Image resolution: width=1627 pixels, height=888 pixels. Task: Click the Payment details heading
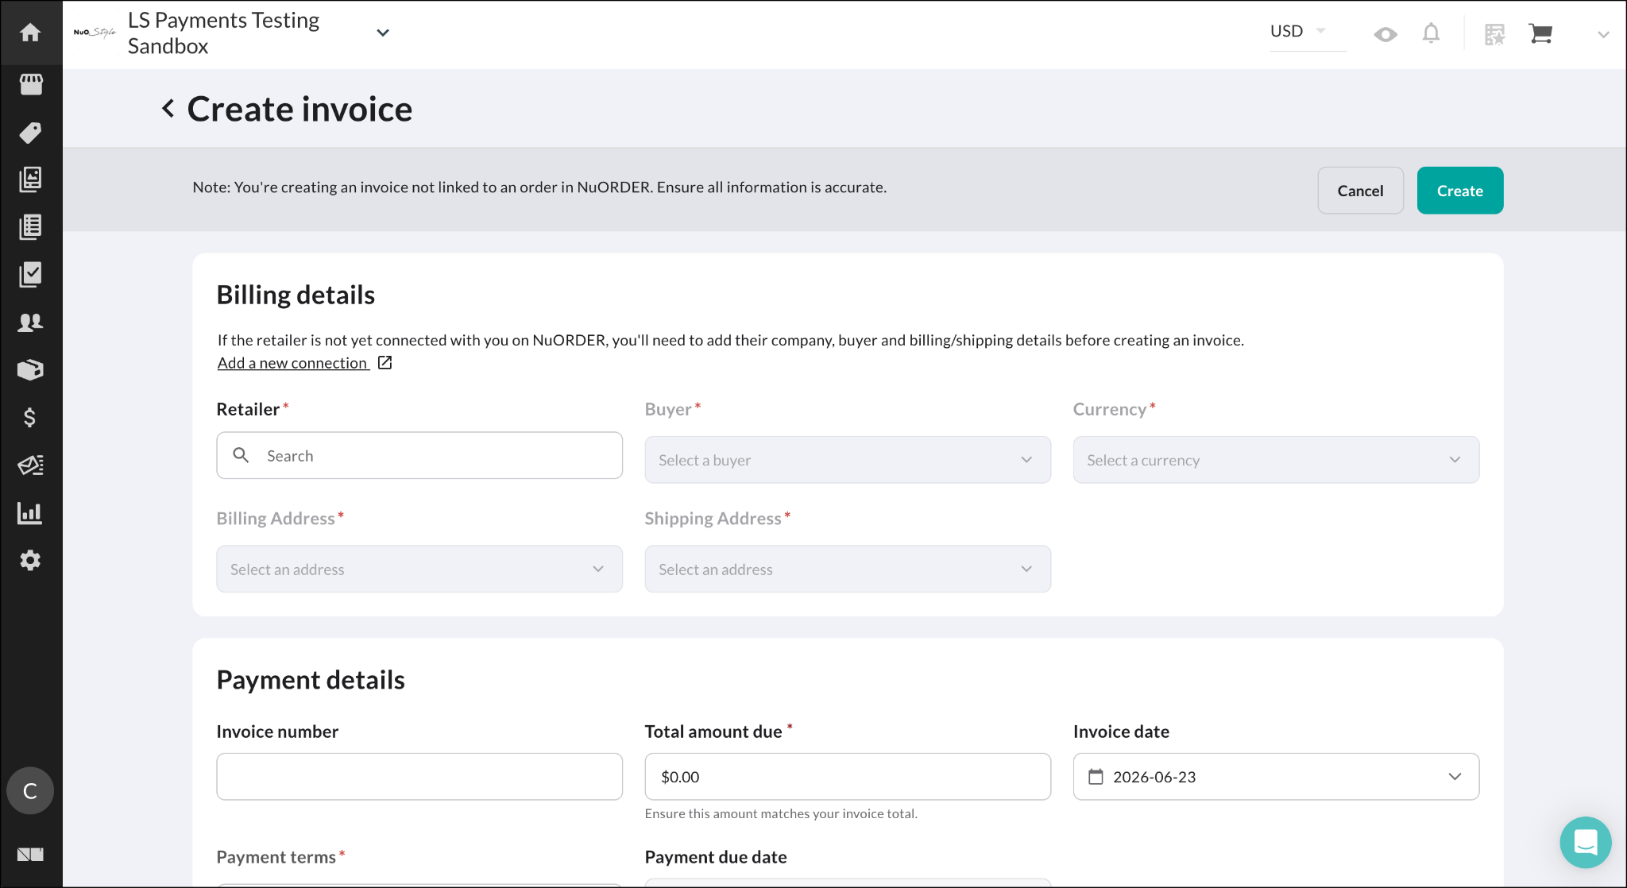311,680
